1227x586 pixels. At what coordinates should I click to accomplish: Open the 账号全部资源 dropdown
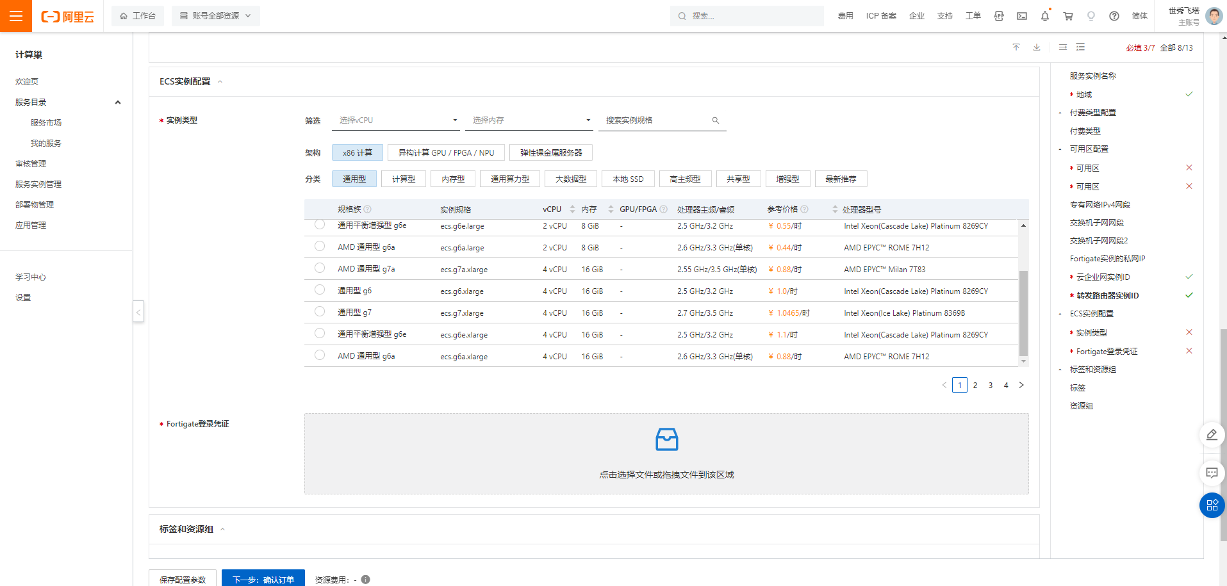click(x=216, y=16)
